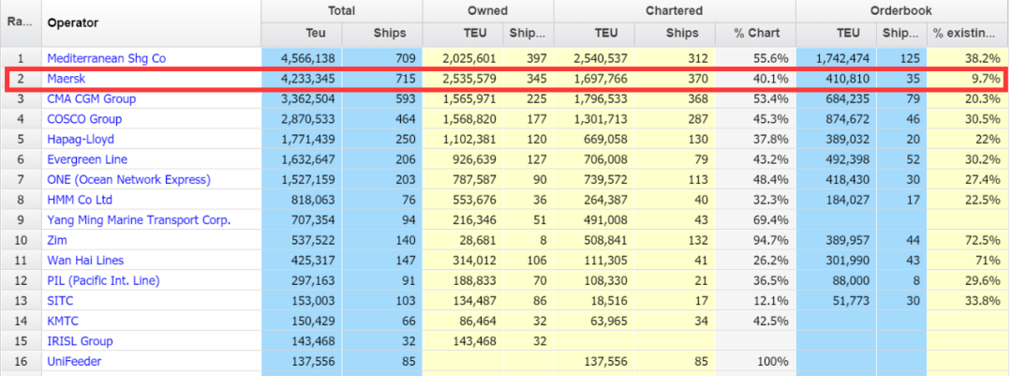1012x376 pixels.
Task: Select Maersk's total TEU cell 4,233,345
Action: (x=302, y=79)
